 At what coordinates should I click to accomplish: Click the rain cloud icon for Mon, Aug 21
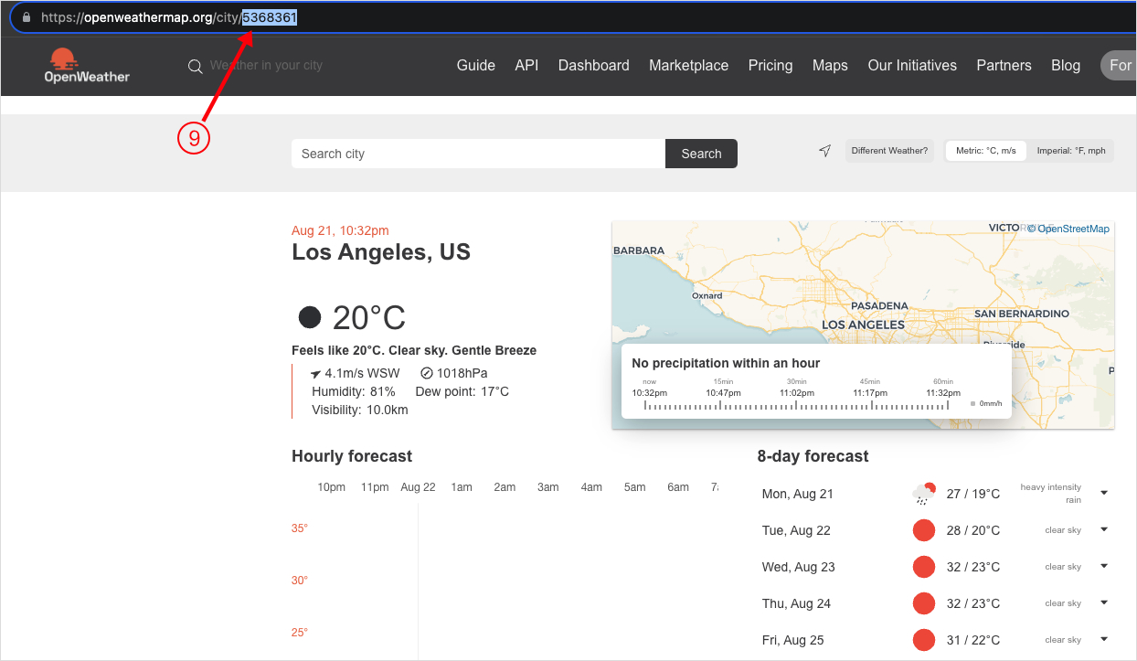(924, 494)
